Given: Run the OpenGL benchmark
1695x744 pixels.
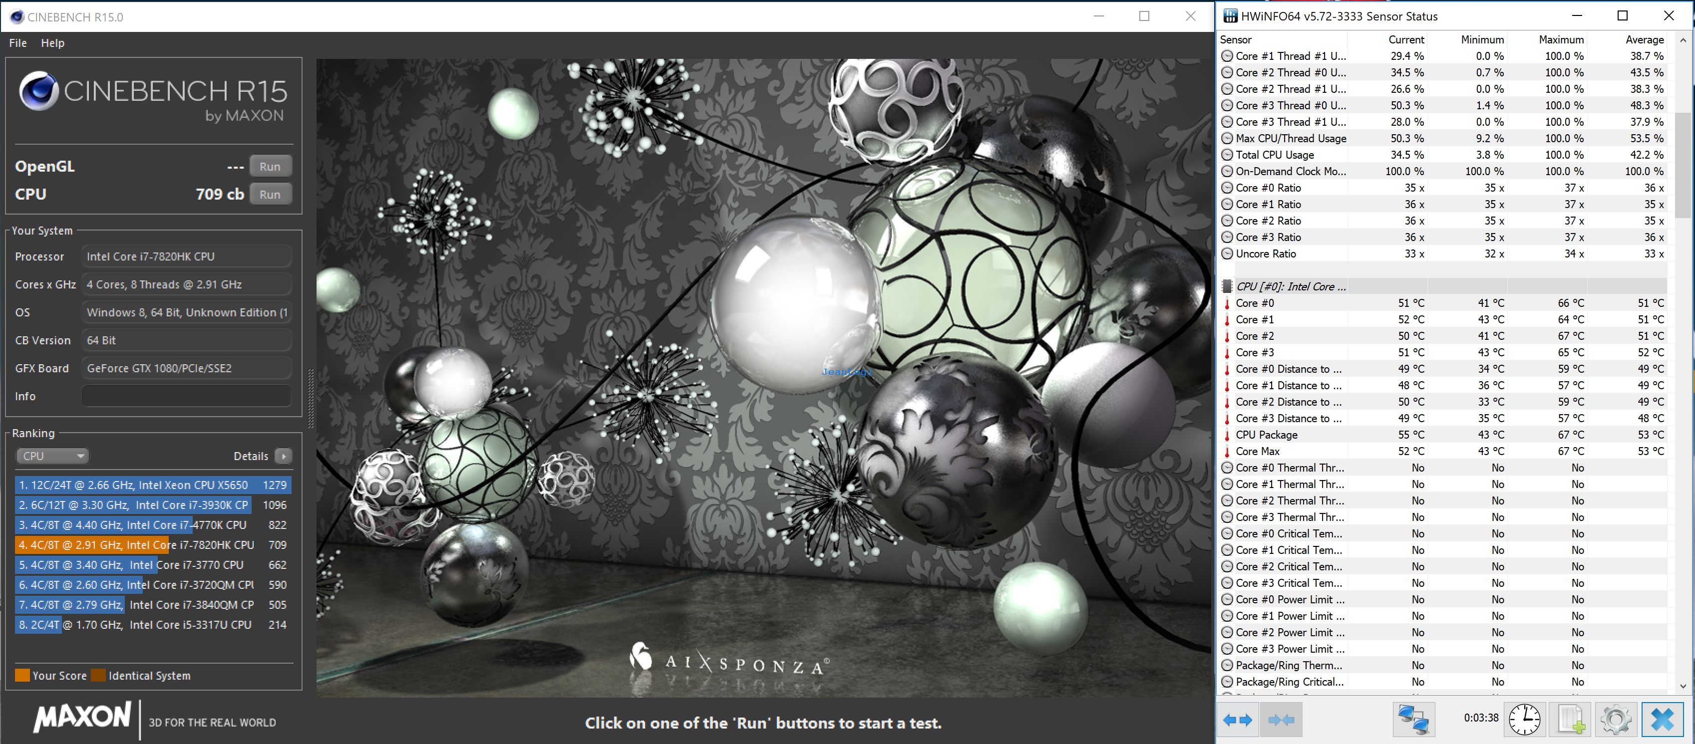Looking at the screenshot, I should [x=270, y=167].
